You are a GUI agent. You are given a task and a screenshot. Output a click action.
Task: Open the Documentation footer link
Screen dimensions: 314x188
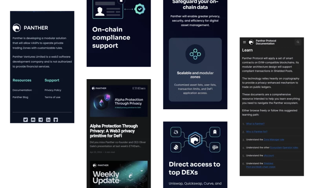coord(22,90)
